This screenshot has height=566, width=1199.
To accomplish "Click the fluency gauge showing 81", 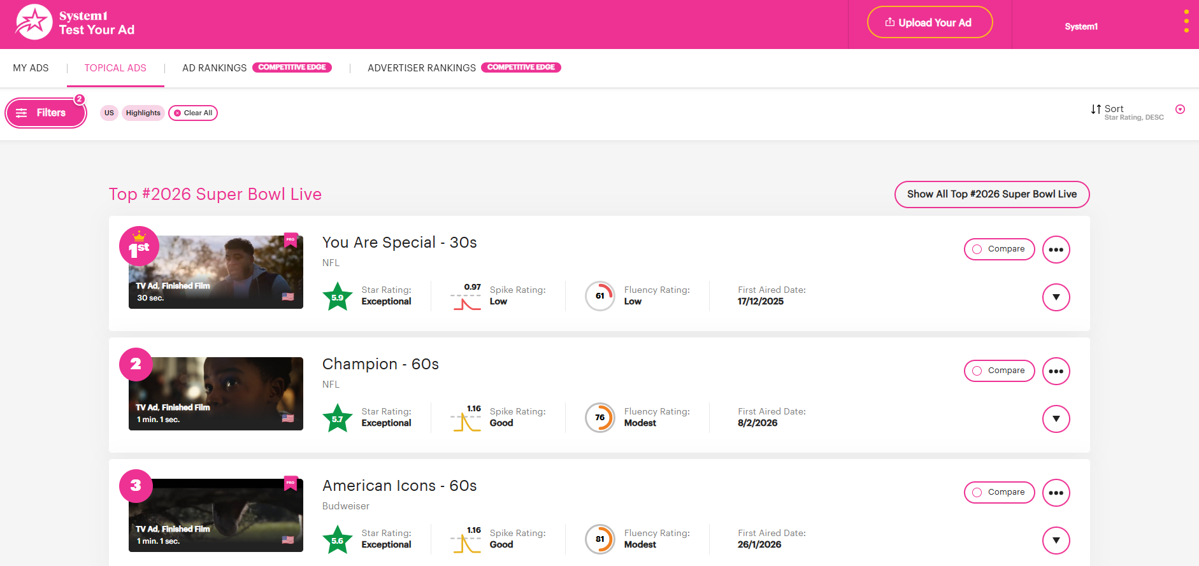I will 600,539.
